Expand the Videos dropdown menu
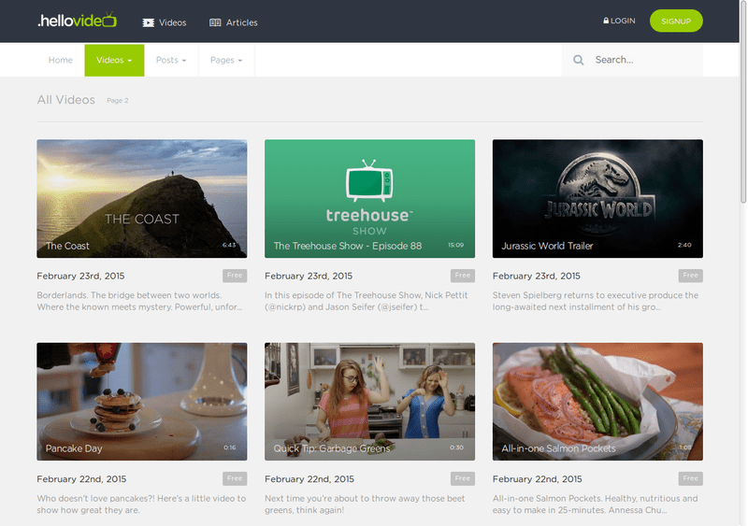748x526 pixels. point(114,60)
